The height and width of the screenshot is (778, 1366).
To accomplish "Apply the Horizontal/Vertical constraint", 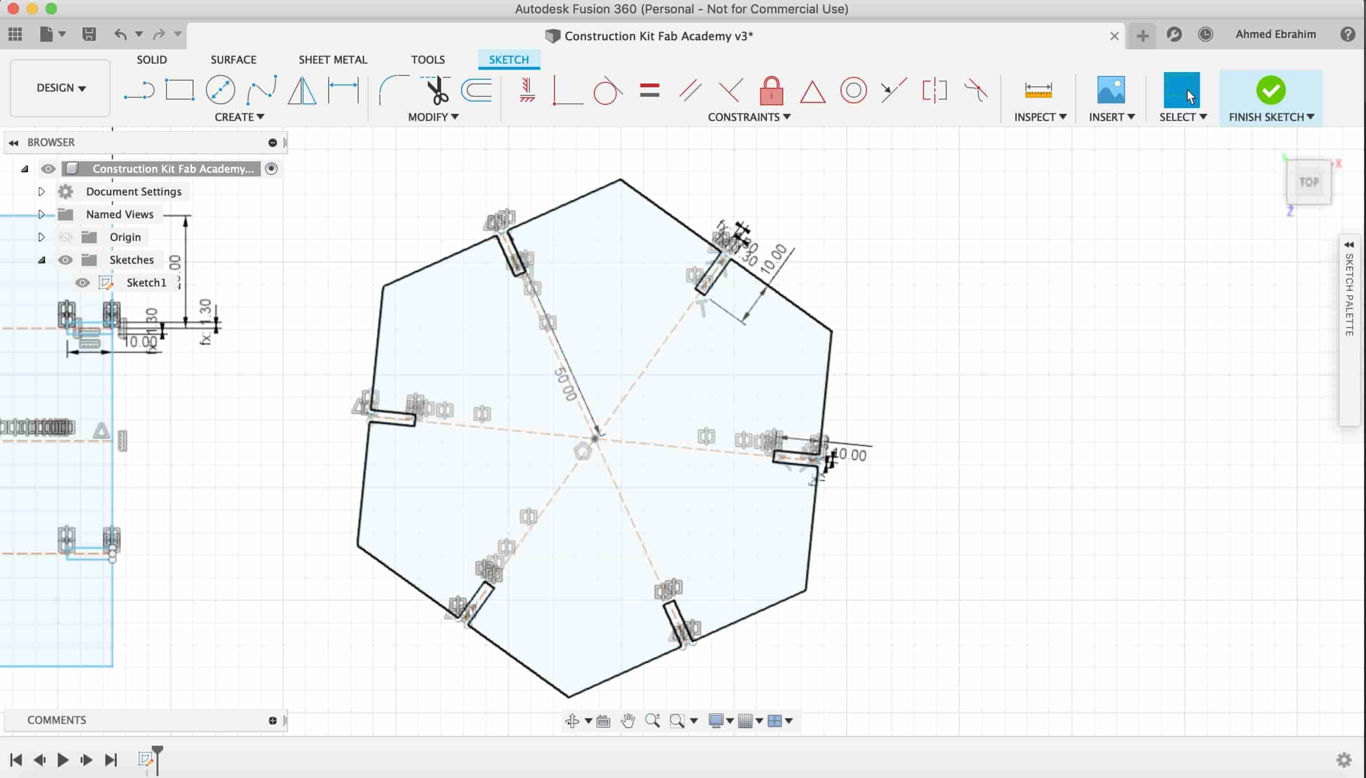I will [527, 90].
